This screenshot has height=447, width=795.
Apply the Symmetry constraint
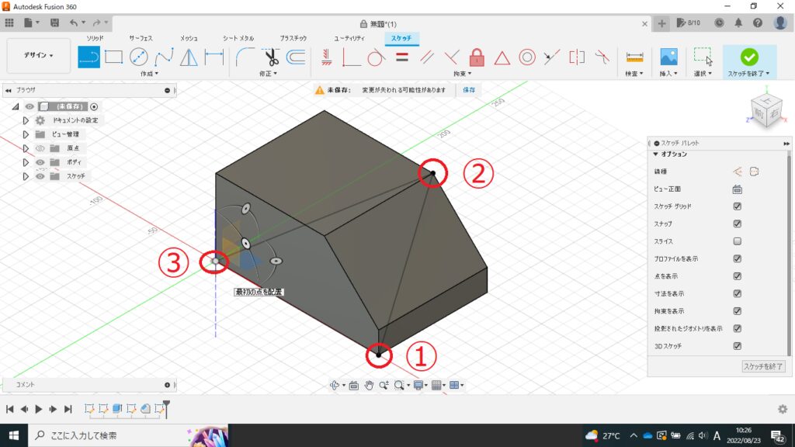[x=577, y=57]
